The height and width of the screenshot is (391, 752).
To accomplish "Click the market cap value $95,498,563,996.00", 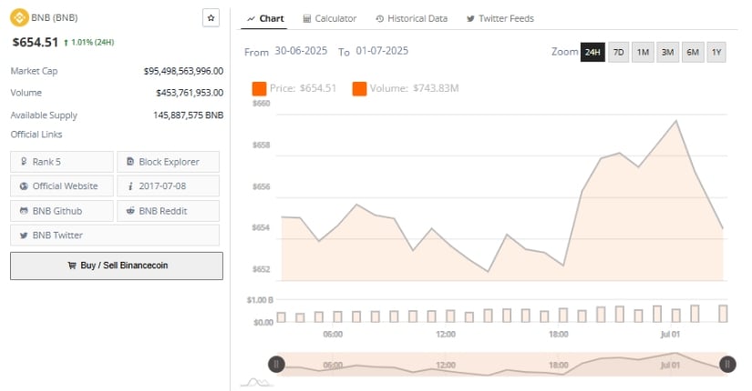I will [183, 71].
